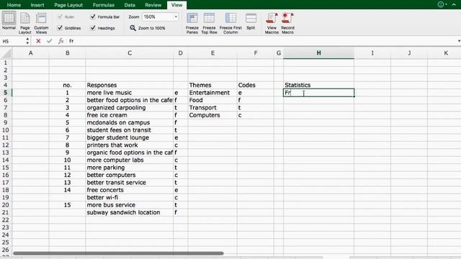Click the active cell containing Fr

[x=318, y=93]
